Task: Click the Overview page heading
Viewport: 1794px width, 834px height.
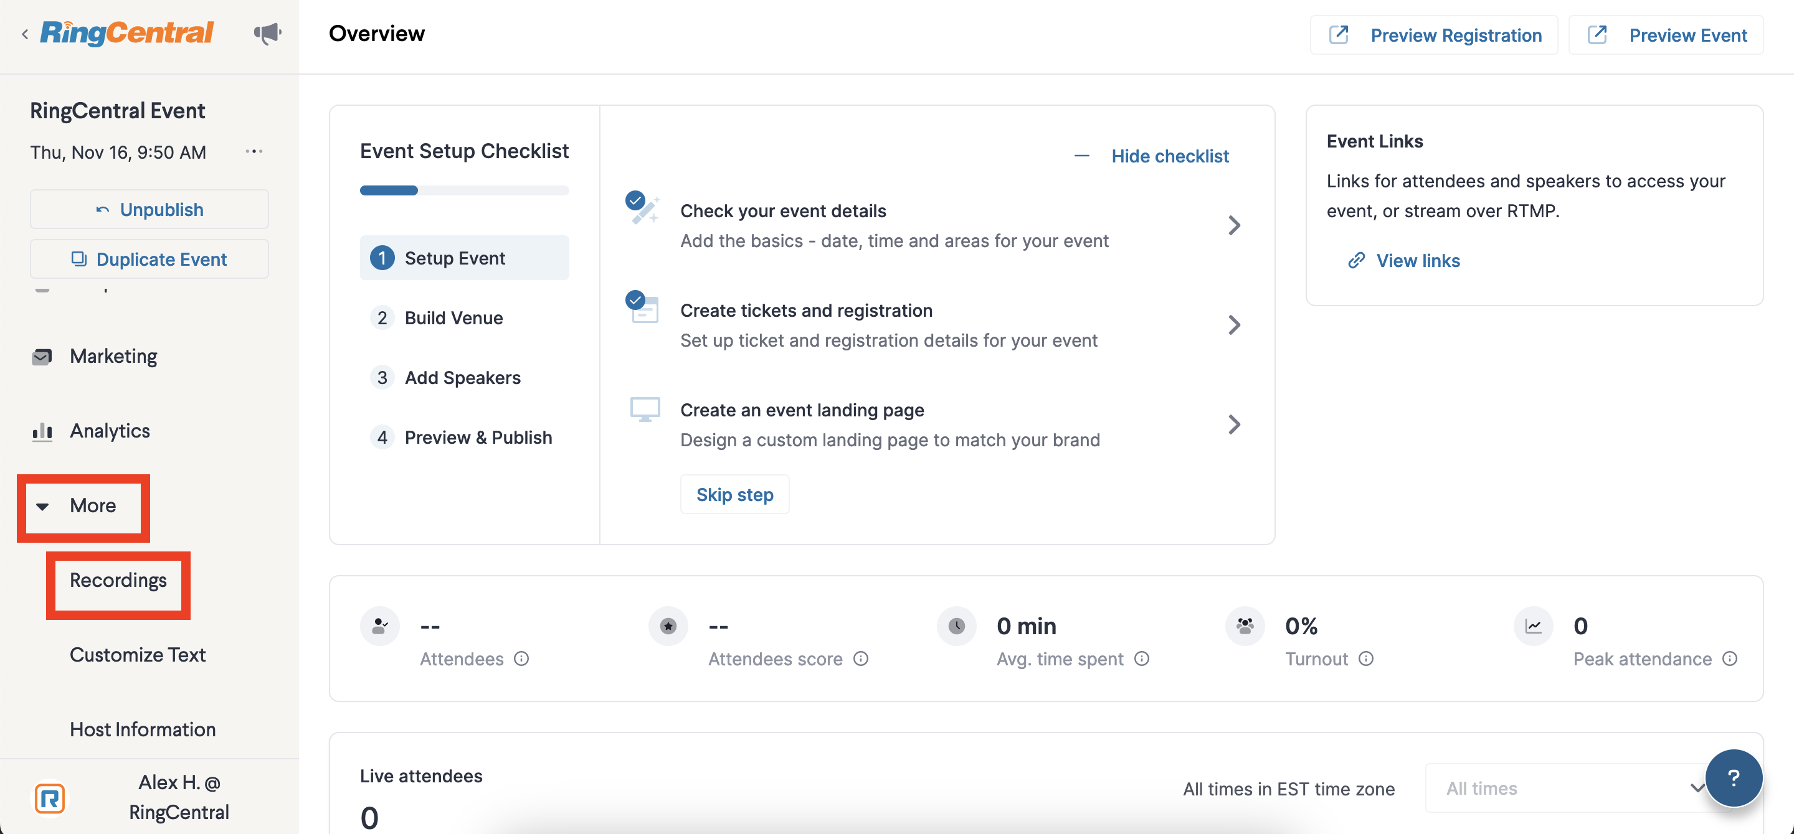Action: (376, 34)
